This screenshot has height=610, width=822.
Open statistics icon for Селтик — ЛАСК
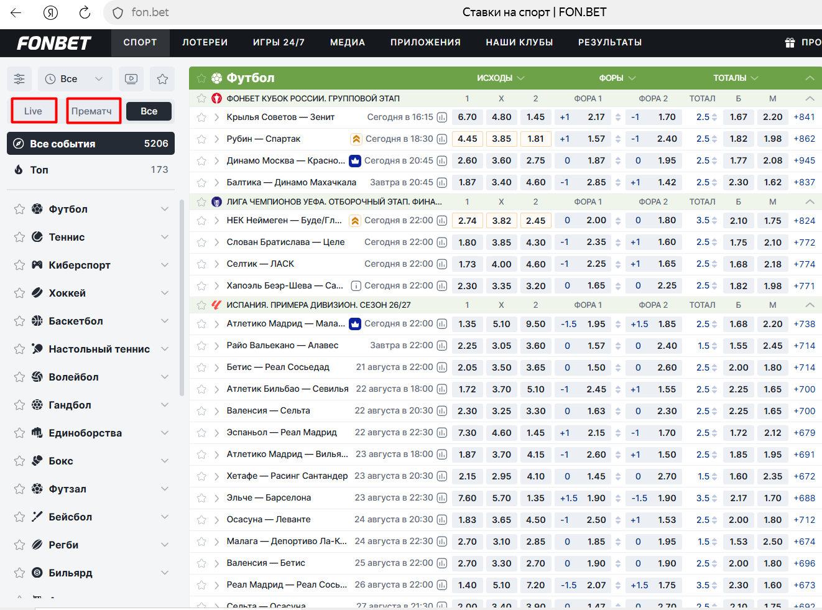tap(442, 264)
